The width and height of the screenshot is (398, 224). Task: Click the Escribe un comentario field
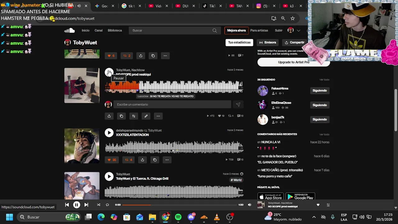pyautogui.click(x=172, y=105)
